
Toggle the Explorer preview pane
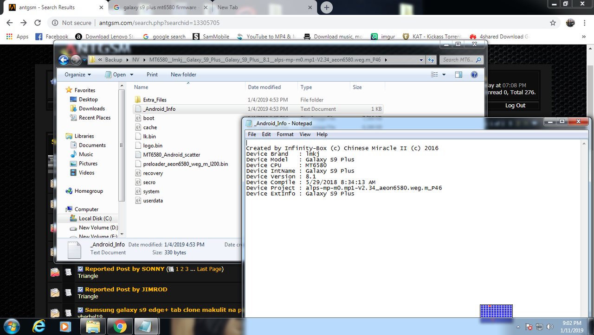pyautogui.click(x=458, y=75)
